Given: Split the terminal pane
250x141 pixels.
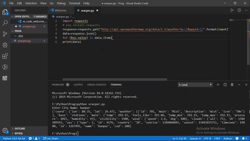Looking at the screenshot, I should point(225,85).
